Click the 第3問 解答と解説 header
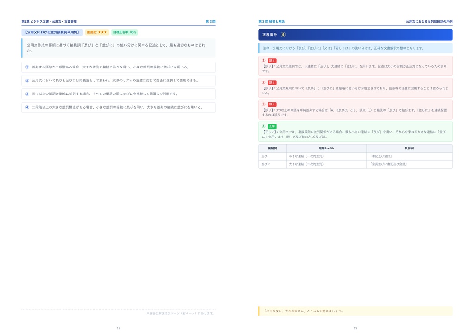 pos(271,21)
